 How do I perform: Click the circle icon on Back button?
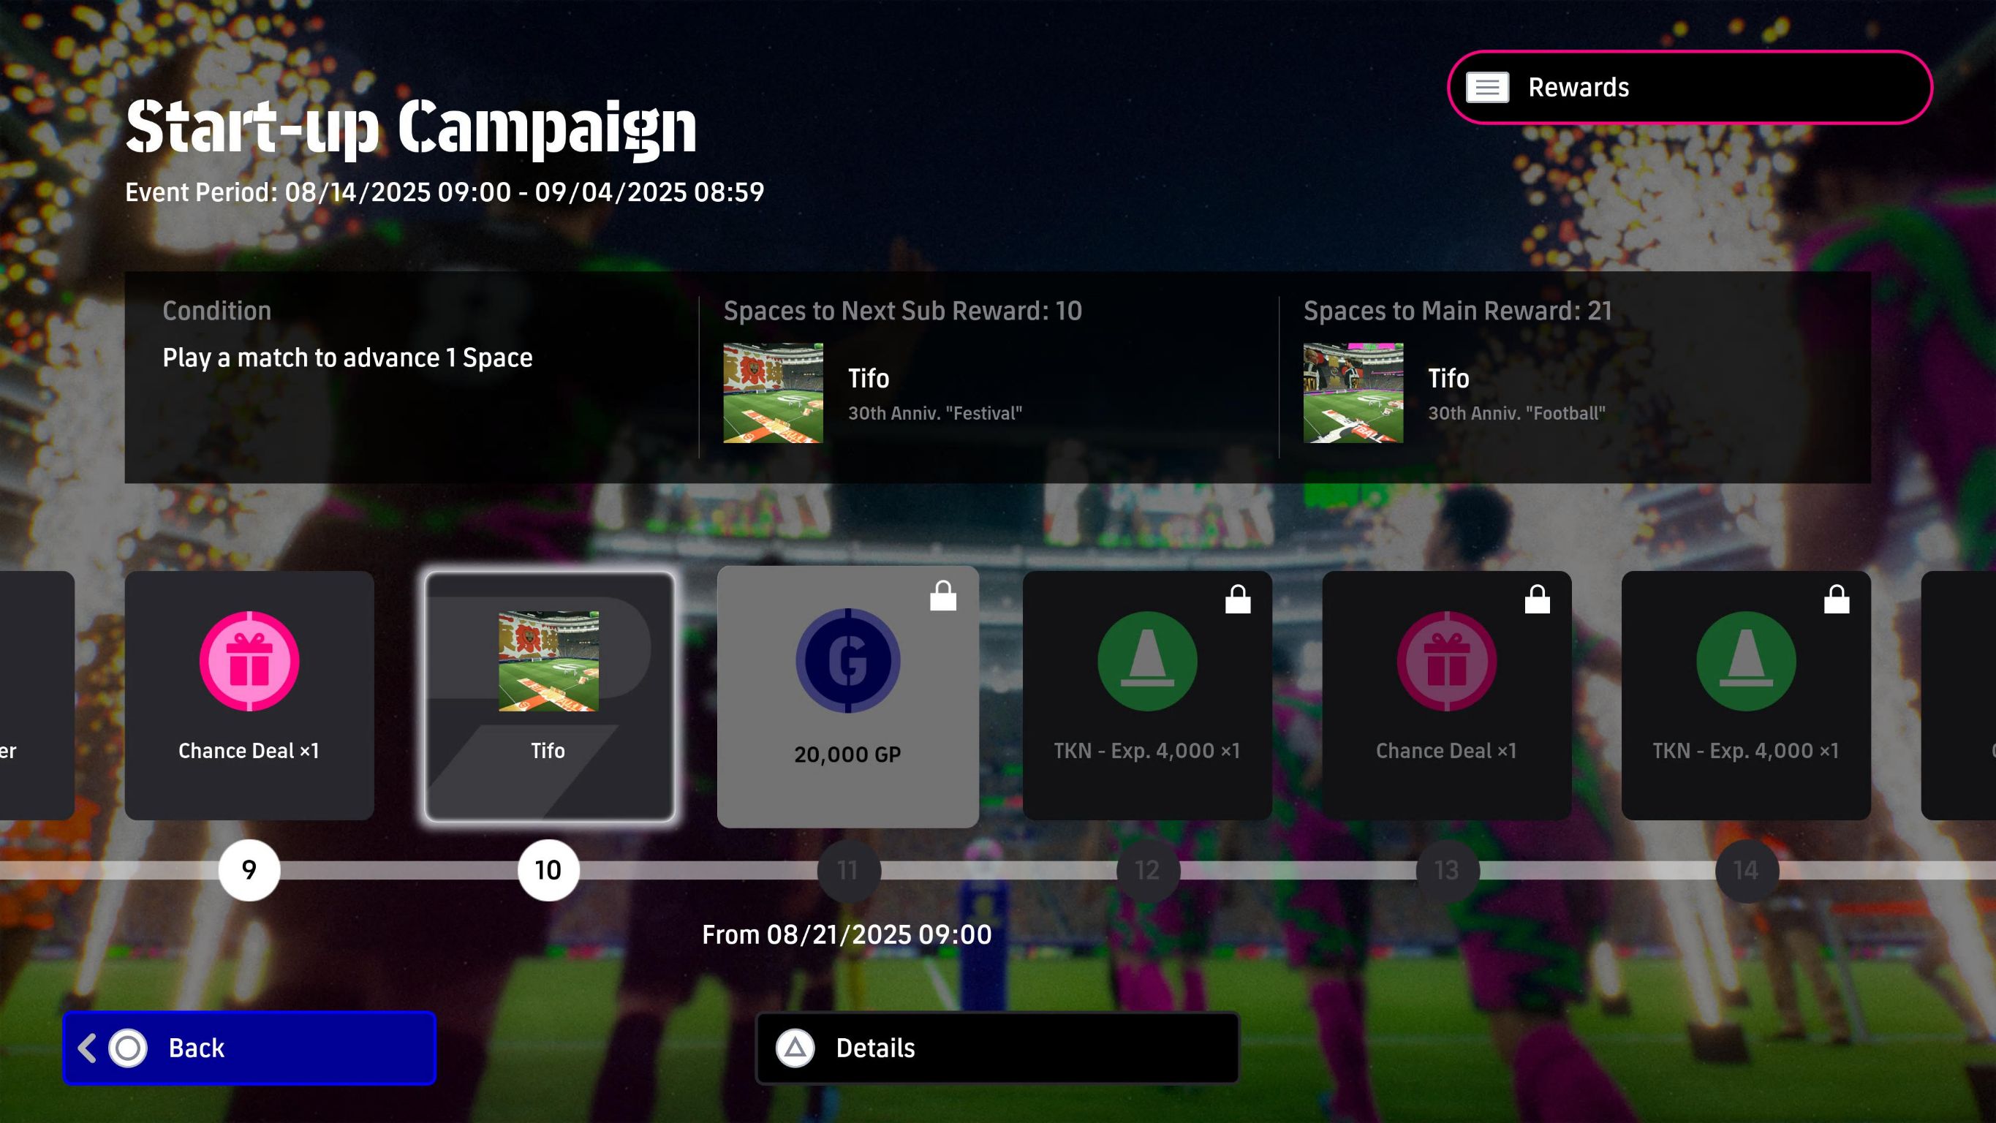pyautogui.click(x=128, y=1048)
